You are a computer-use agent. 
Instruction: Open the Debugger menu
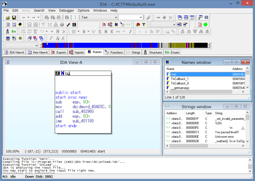click(x=67, y=10)
